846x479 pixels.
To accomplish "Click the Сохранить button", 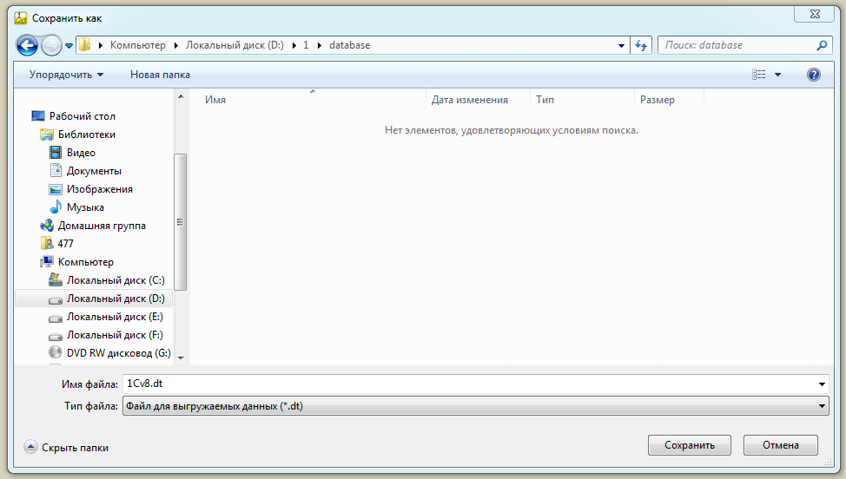I will click(x=690, y=445).
